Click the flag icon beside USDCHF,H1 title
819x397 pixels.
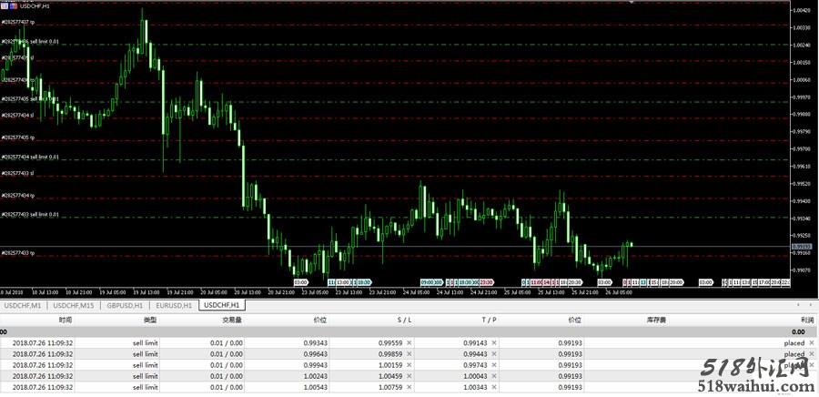(13, 5)
